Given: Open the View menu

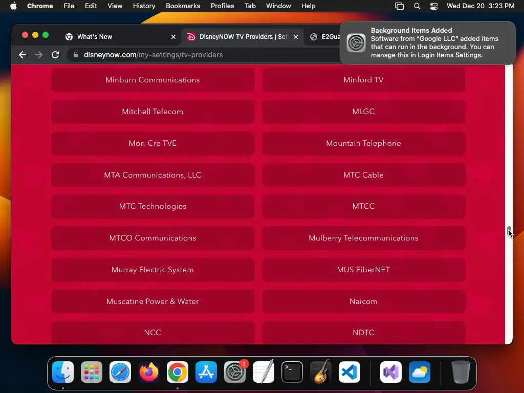Looking at the screenshot, I should click(115, 6).
